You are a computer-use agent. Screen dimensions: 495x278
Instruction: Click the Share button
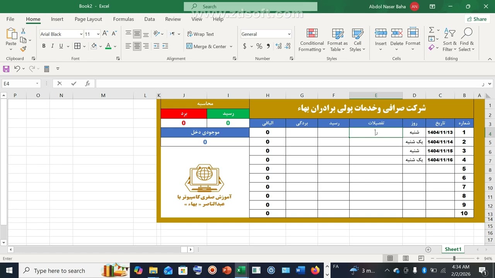point(476,19)
